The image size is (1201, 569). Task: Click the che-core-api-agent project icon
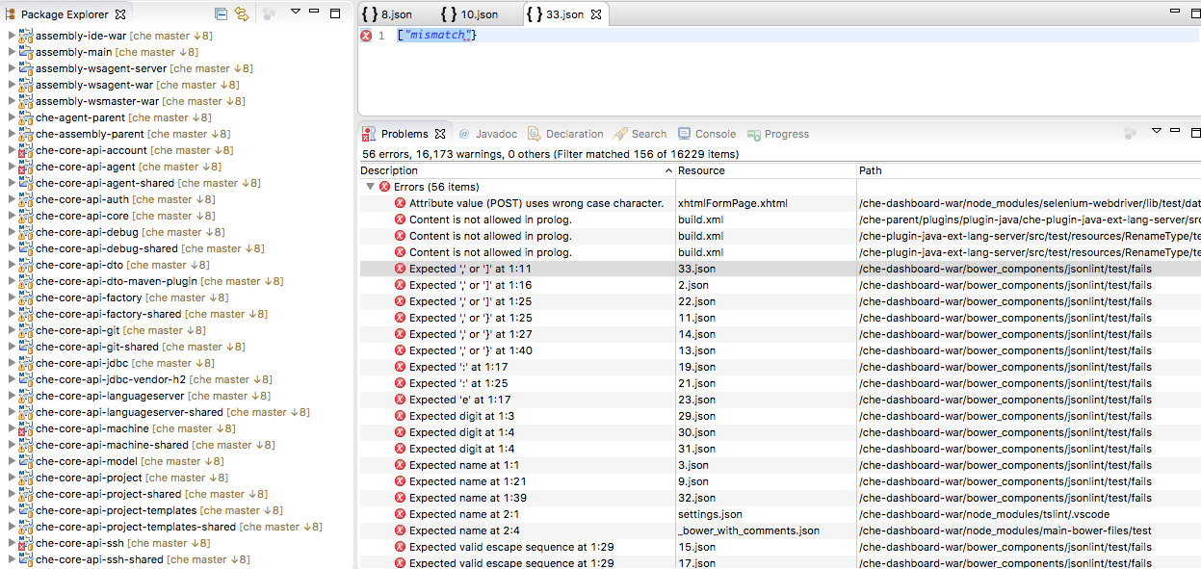[x=26, y=167]
